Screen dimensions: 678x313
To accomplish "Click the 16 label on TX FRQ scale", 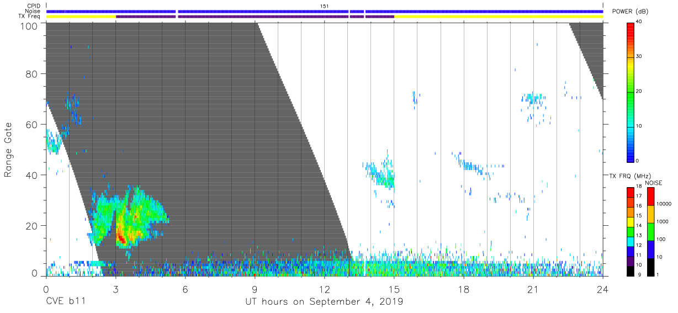I will 639,206.
